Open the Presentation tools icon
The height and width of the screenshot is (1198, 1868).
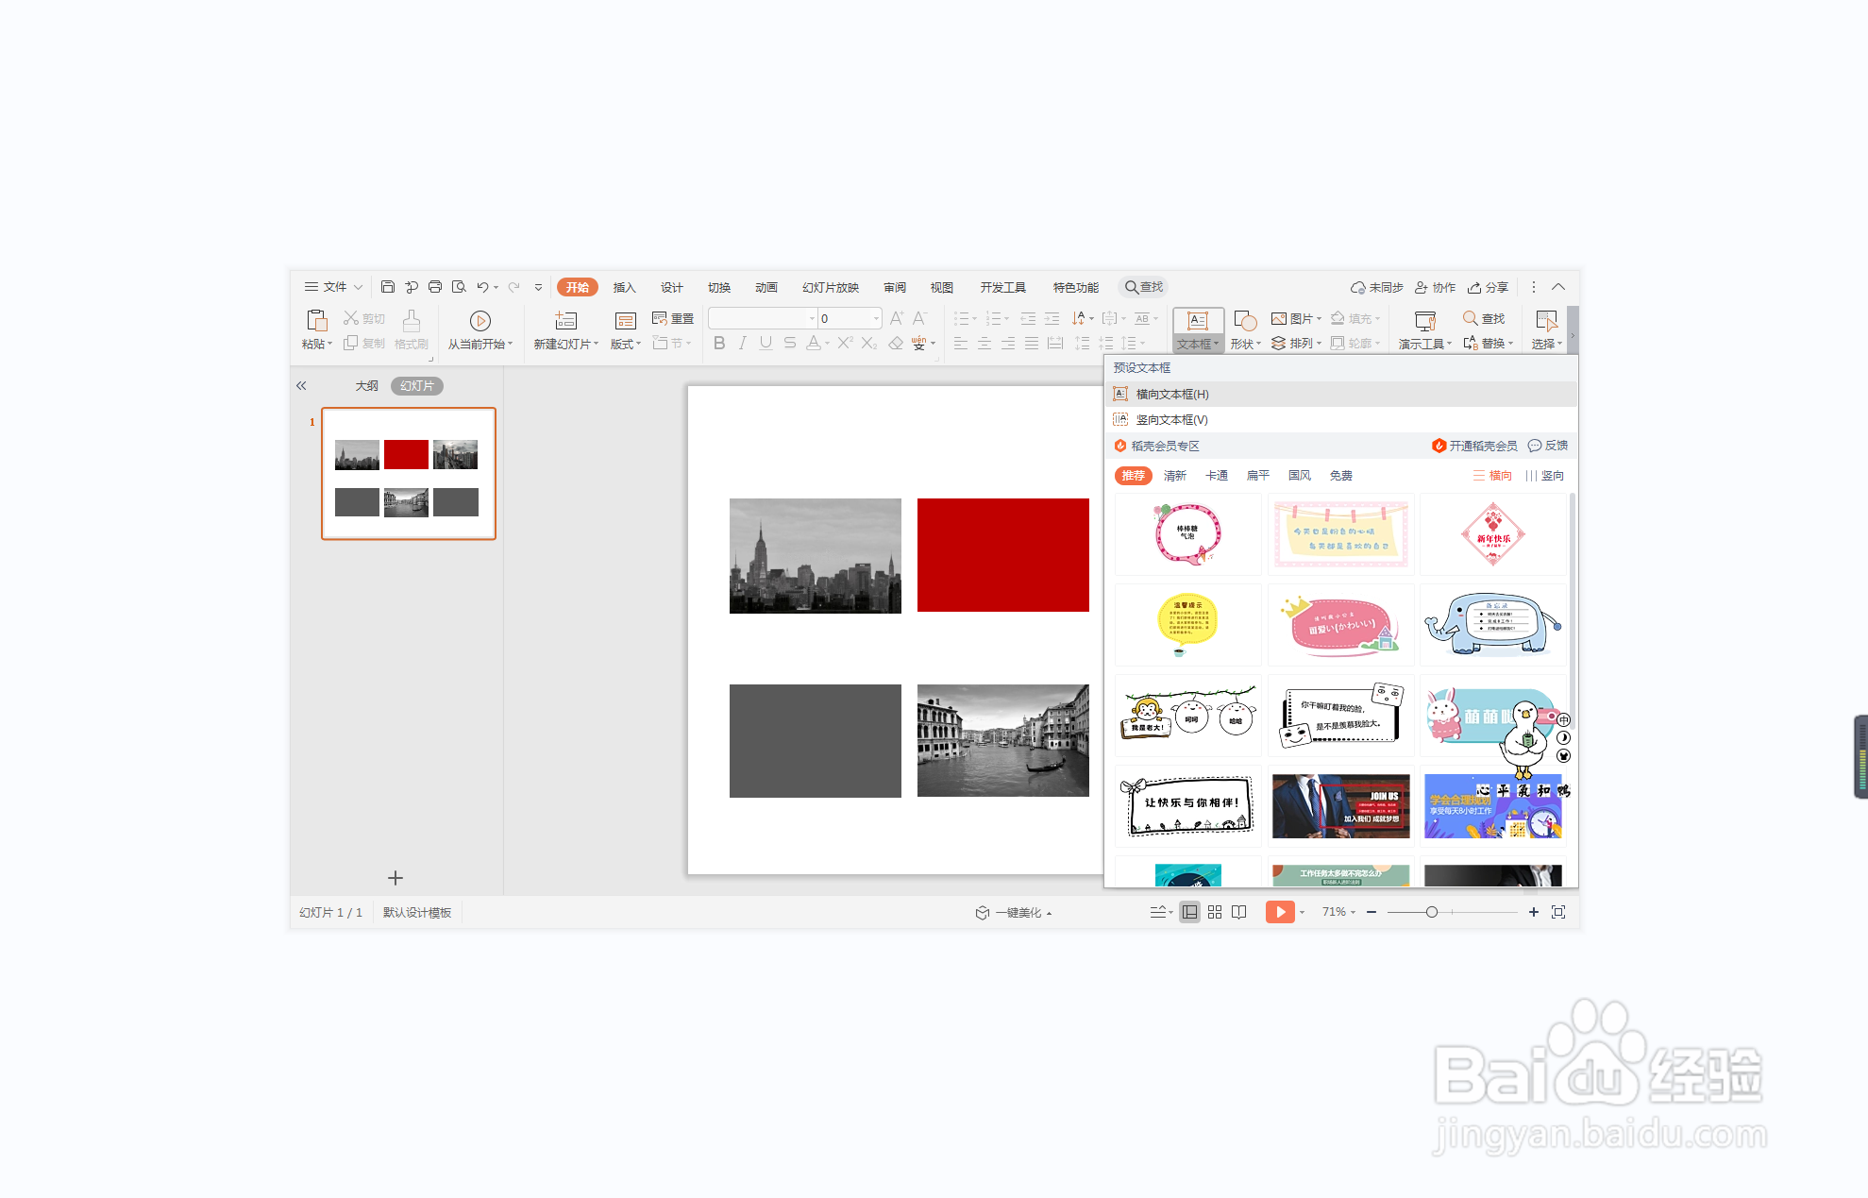pos(1425,321)
